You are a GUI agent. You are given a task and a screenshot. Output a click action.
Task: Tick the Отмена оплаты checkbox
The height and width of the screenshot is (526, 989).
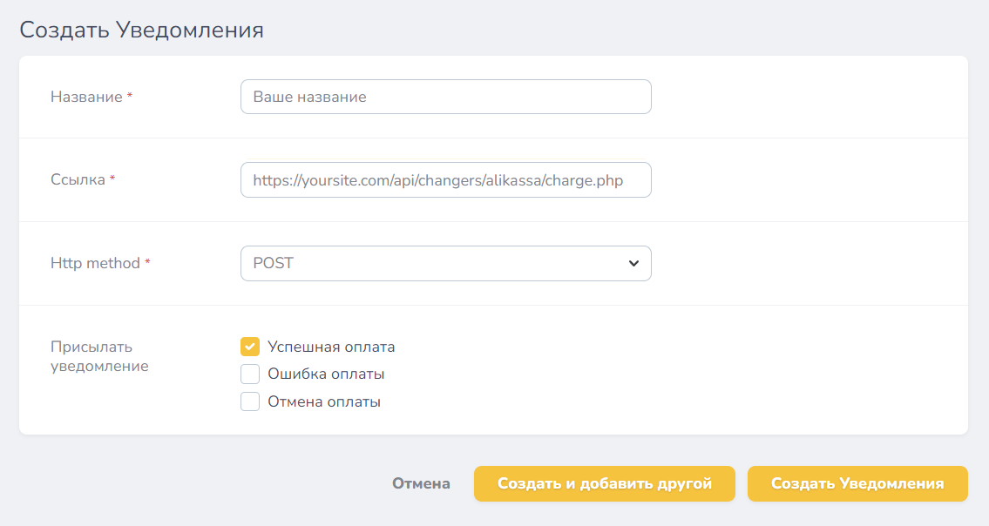(x=250, y=402)
